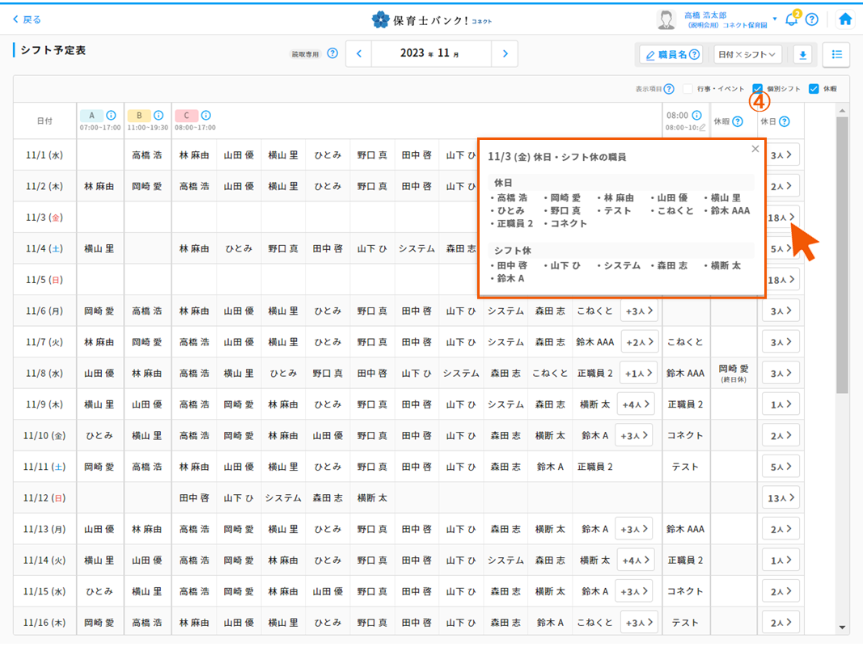Click help icon beside 休日 column header
This screenshot has width=863, height=647.
(x=784, y=122)
